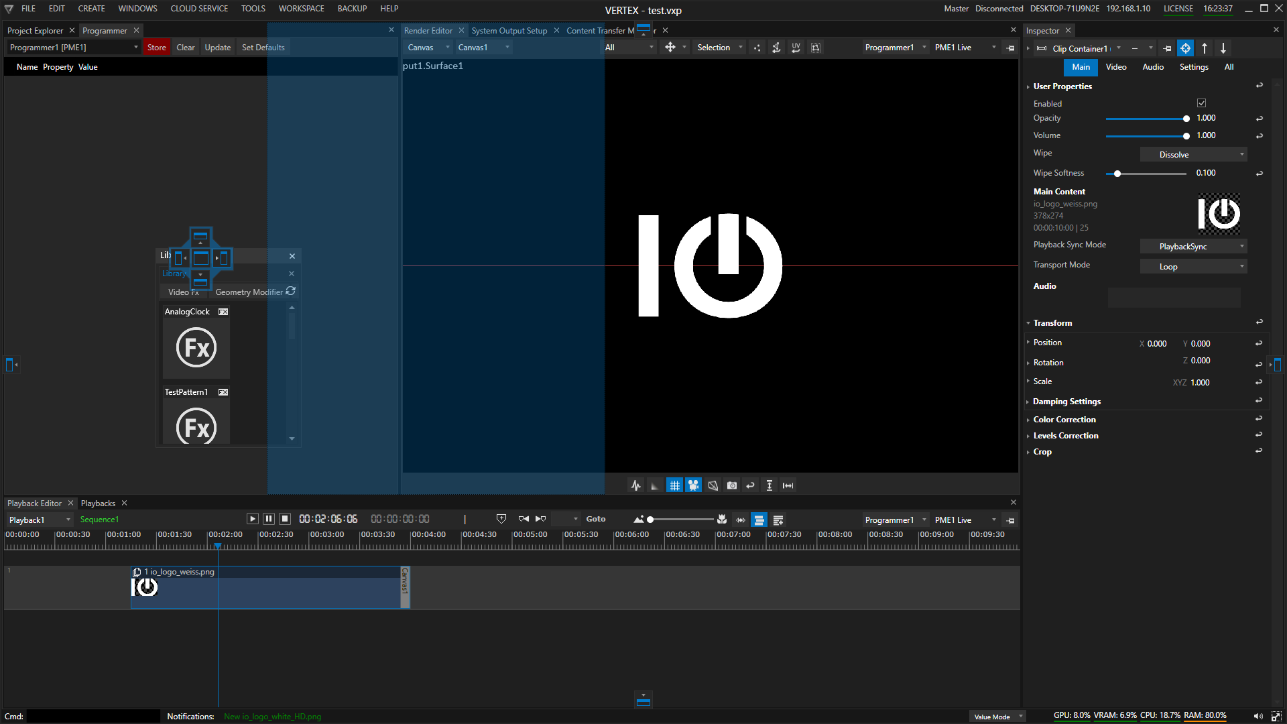The width and height of the screenshot is (1287, 724).
Task: Adjust the Opacity slider
Action: click(1147, 119)
